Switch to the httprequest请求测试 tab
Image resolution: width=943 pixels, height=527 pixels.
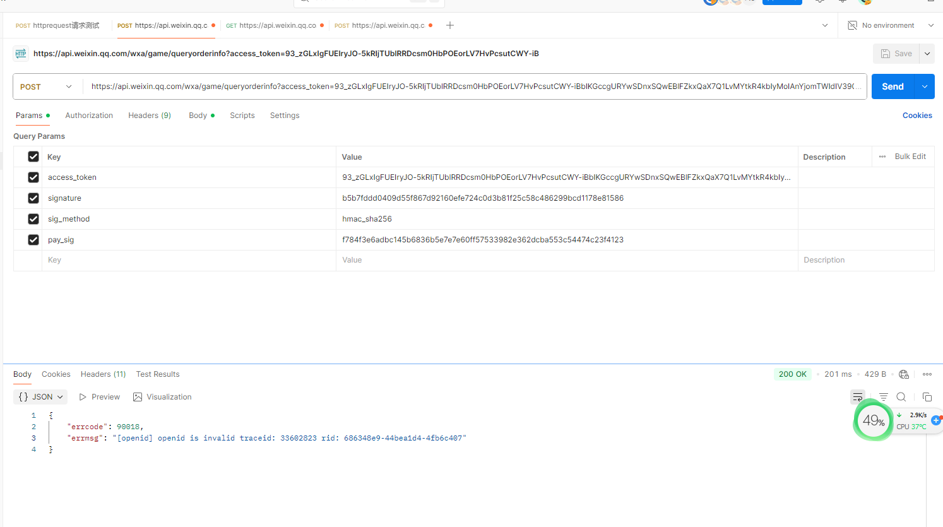57,25
